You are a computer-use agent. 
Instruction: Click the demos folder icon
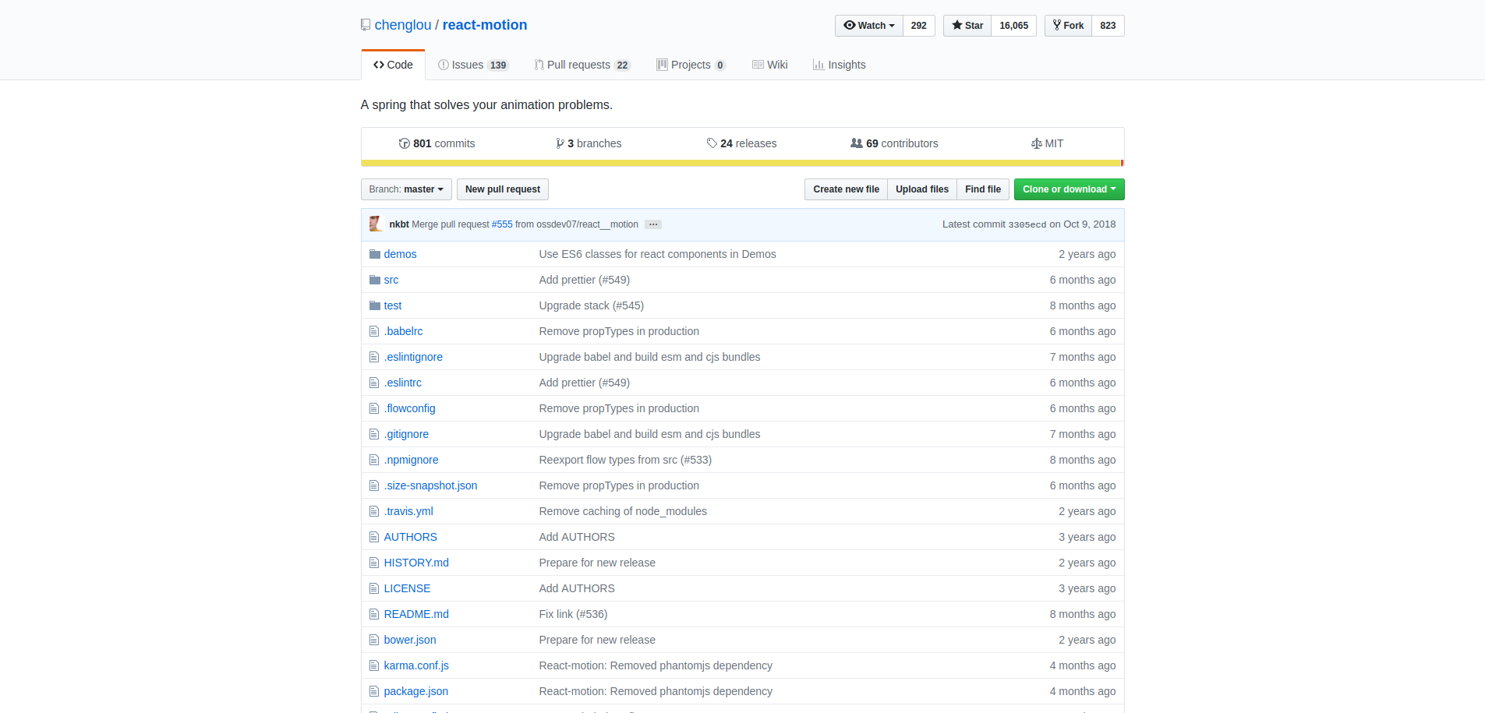point(374,254)
